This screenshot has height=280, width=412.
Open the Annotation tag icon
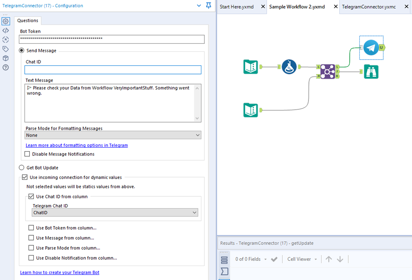click(6, 49)
